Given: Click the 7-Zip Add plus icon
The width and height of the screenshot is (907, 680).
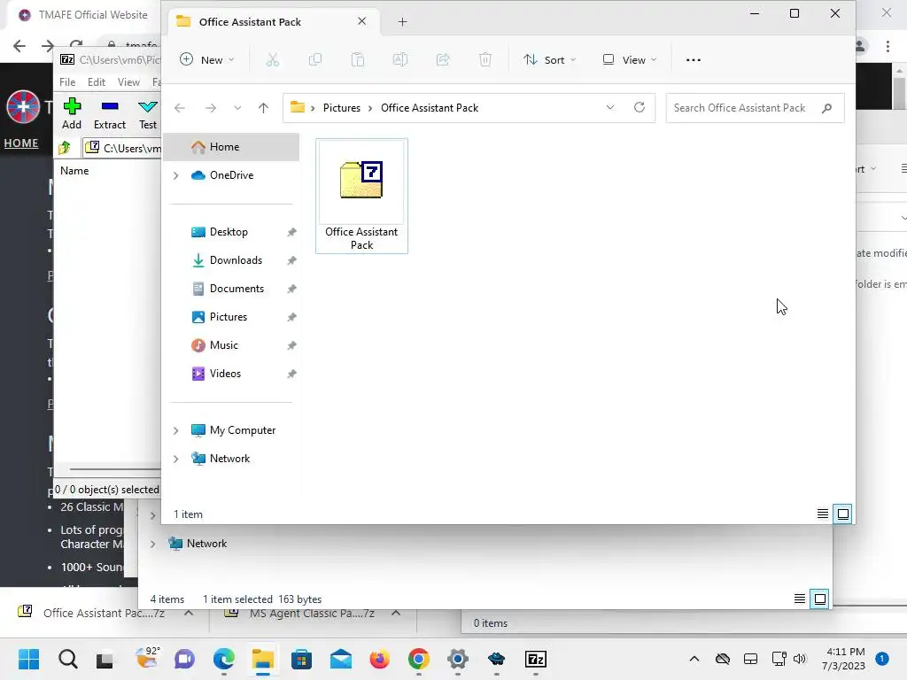Looking at the screenshot, I should (x=72, y=106).
